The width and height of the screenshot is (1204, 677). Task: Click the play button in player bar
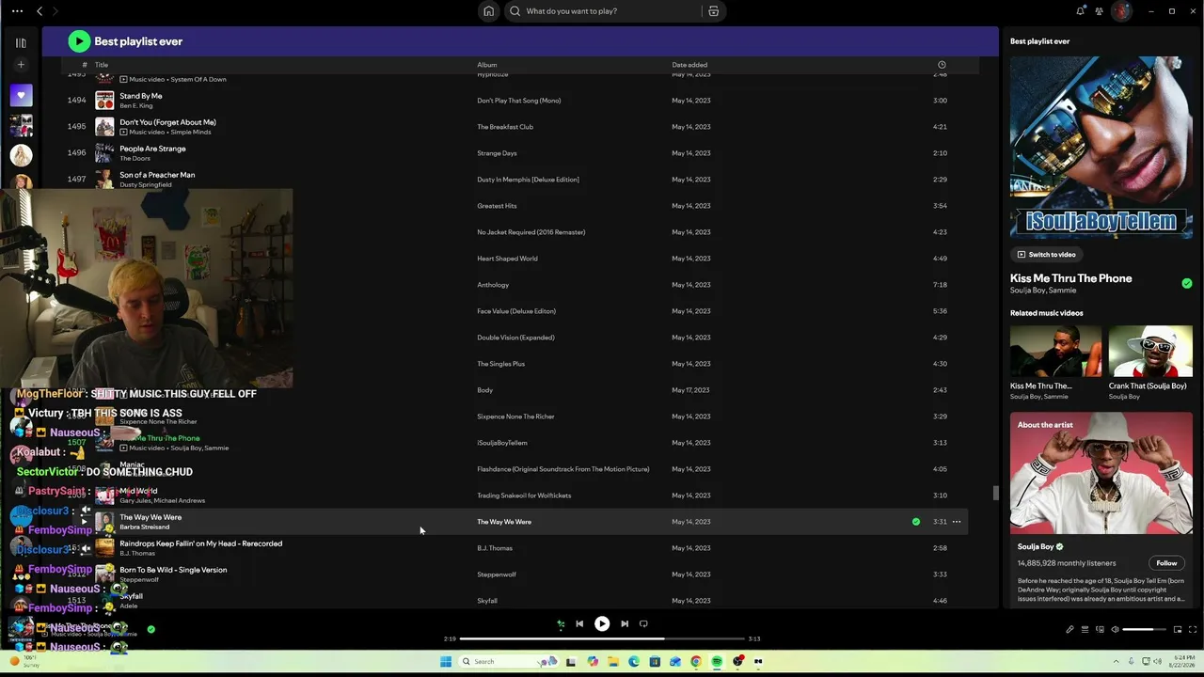pos(602,623)
